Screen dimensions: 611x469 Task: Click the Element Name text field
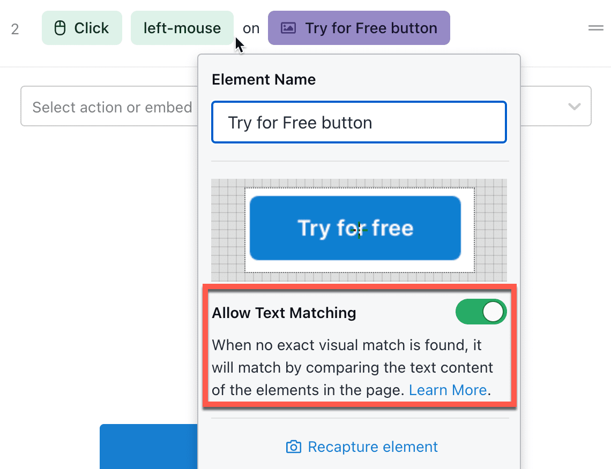[359, 122]
